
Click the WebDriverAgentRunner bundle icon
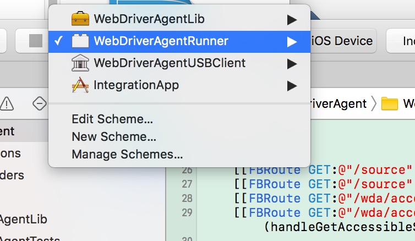tap(80, 41)
